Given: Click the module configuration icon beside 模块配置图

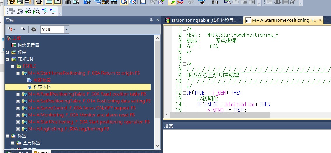Looking at the screenshot, I should [x=14, y=45].
